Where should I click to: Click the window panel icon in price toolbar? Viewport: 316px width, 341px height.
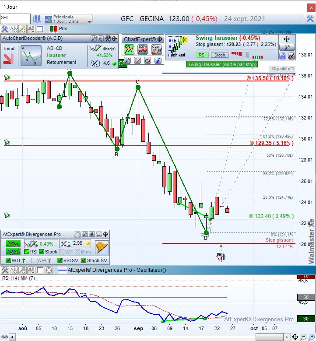tap(40, 29)
